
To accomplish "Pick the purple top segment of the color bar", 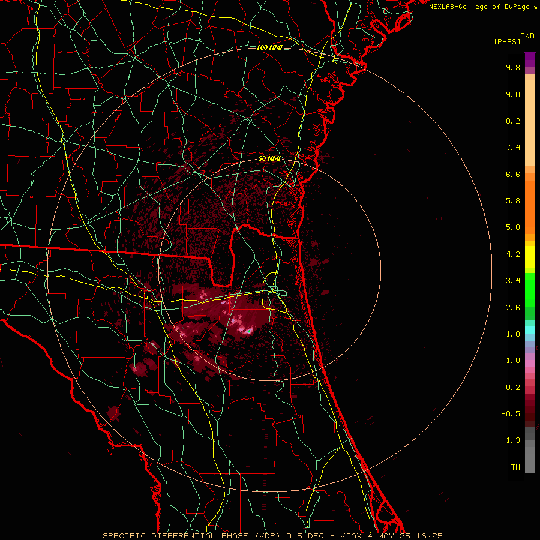I will pos(530,60).
